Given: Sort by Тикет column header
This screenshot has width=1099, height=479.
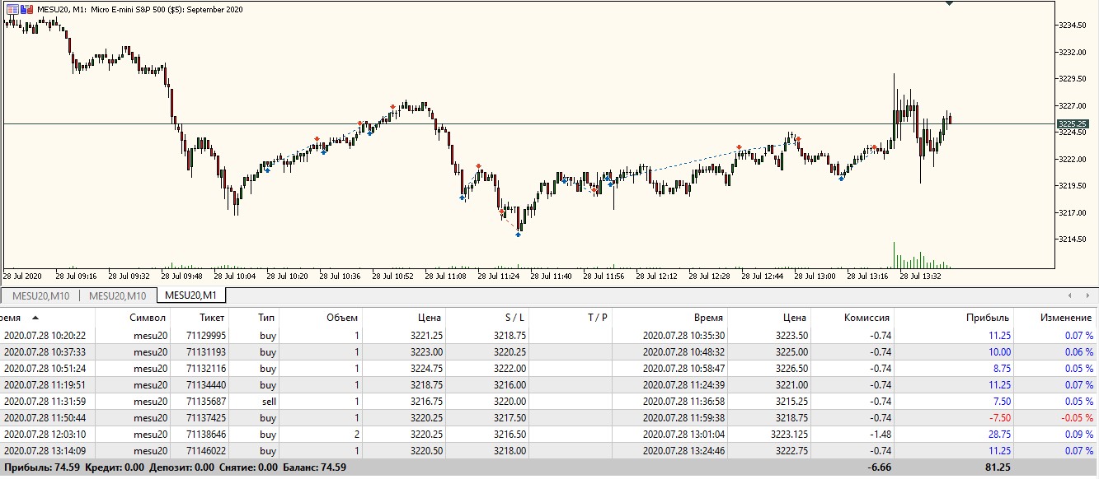Looking at the screenshot, I should [211, 318].
